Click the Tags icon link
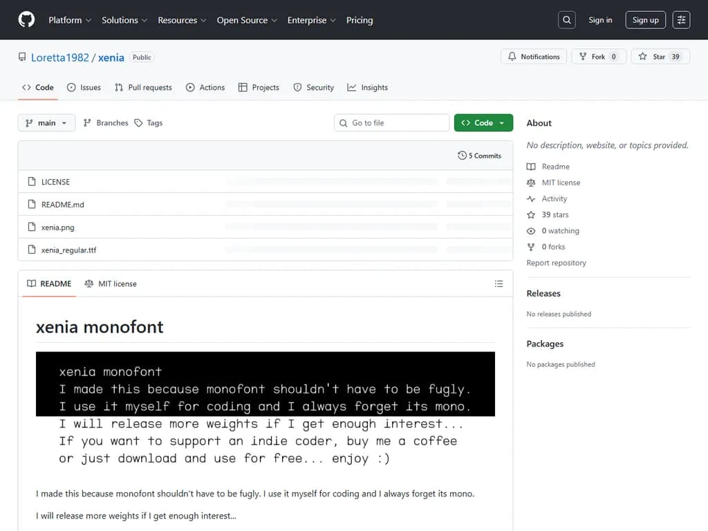The height and width of the screenshot is (531, 708). (148, 122)
